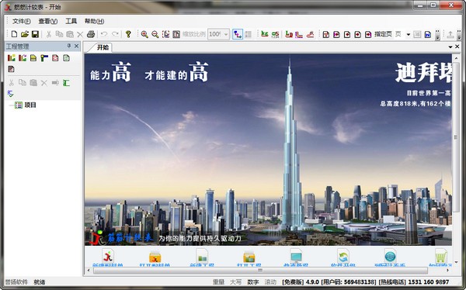Click the Print icon in the main toolbar
Image resolution: width=466 pixels, height=290 pixels.
click(91, 34)
